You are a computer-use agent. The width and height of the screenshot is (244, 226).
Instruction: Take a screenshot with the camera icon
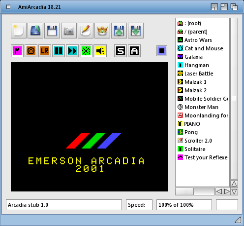point(69,31)
